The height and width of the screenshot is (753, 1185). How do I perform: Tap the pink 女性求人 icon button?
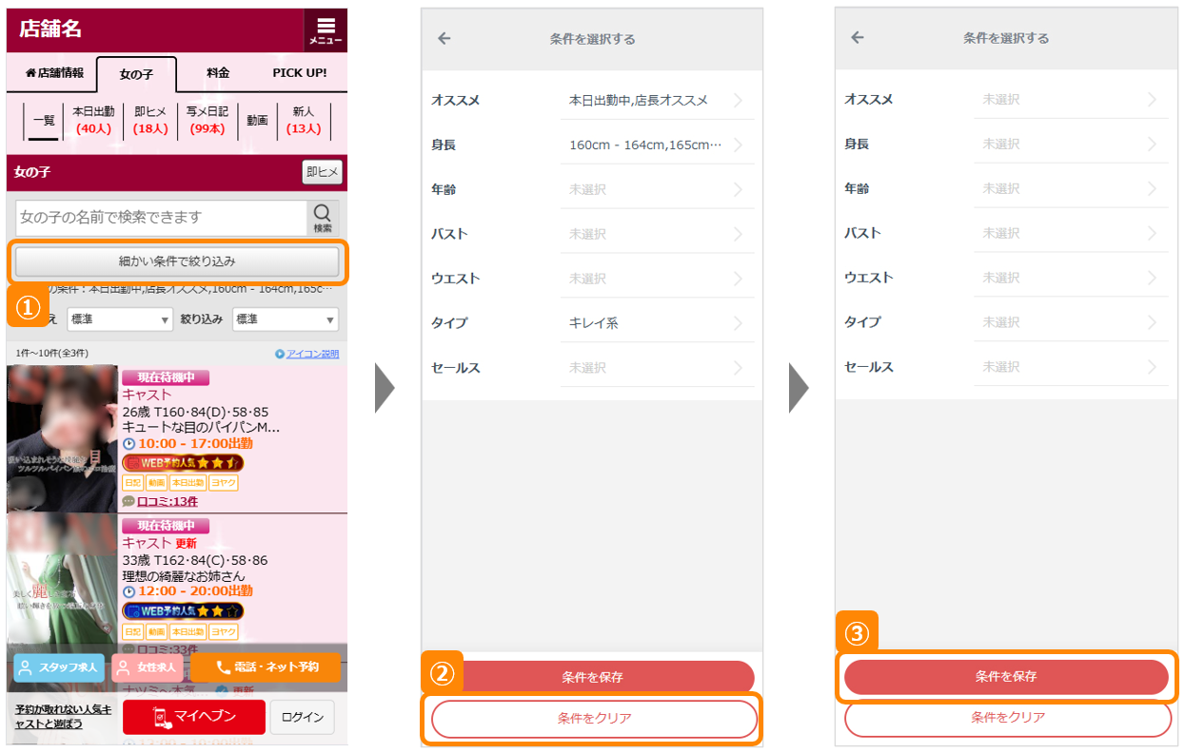(148, 667)
